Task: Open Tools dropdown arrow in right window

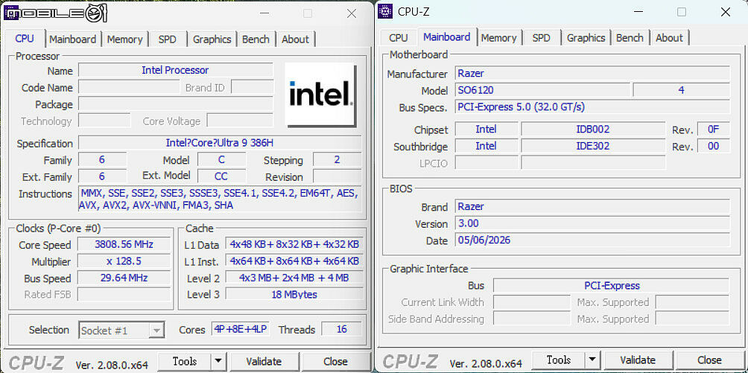Action: click(x=592, y=360)
